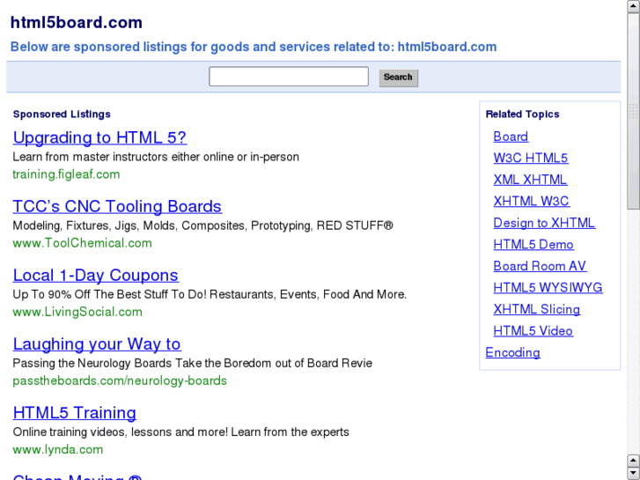
Task: Click the 'Up To 90% Off' description text
Action: click(x=210, y=294)
